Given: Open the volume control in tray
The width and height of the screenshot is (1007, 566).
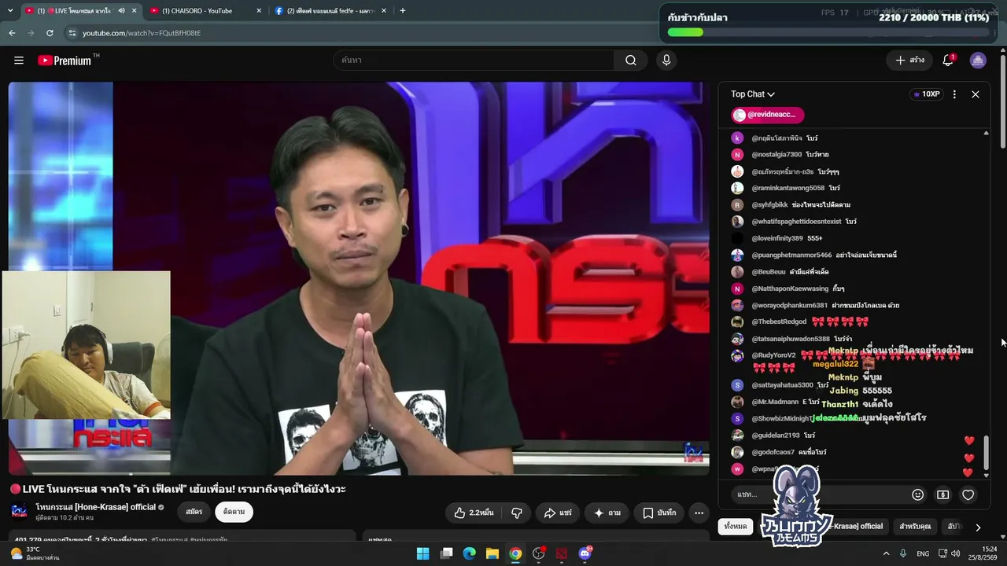Looking at the screenshot, I should pyautogui.click(x=955, y=553).
